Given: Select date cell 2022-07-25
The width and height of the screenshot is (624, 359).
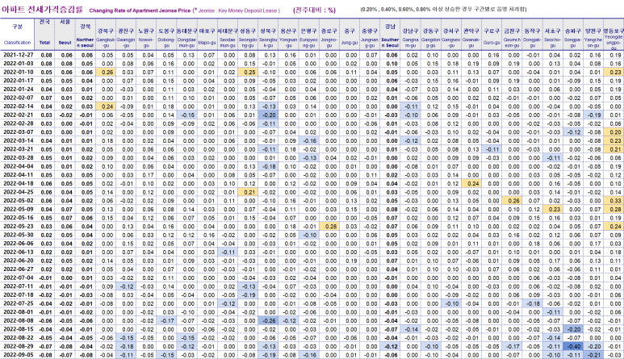Looking at the screenshot, I should point(18,304).
